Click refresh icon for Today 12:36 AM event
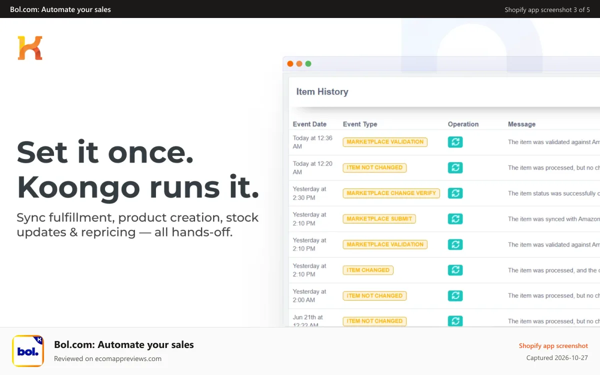The height and width of the screenshot is (375, 600). tap(455, 142)
